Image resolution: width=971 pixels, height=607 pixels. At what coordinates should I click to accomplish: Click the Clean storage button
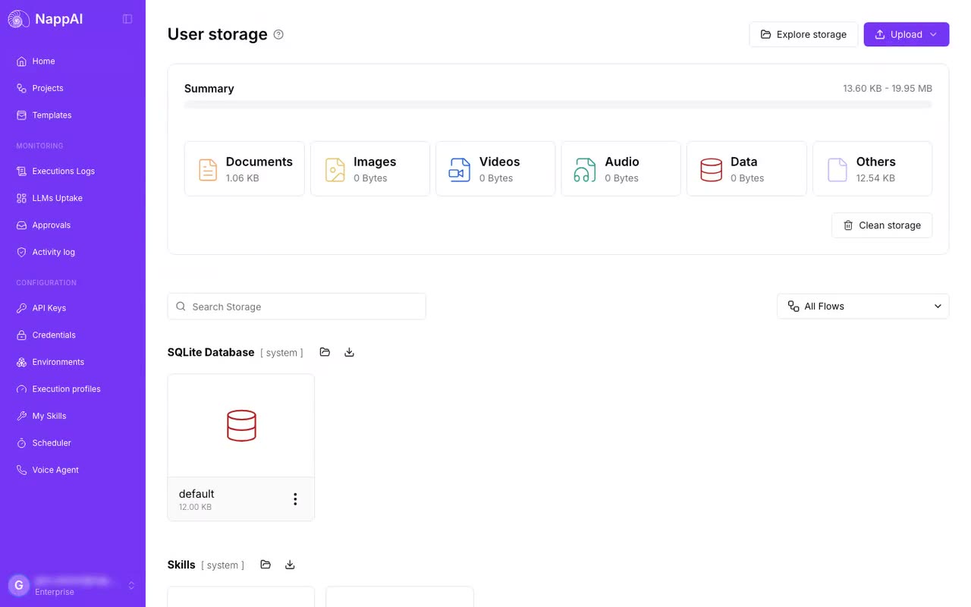click(881, 225)
